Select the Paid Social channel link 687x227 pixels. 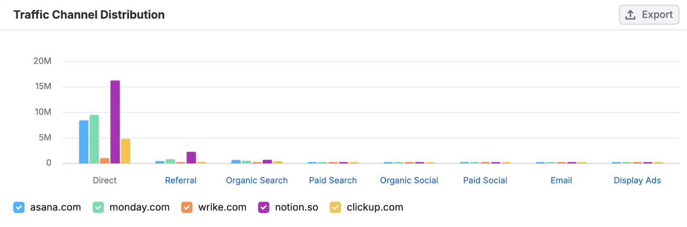point(485,181)
